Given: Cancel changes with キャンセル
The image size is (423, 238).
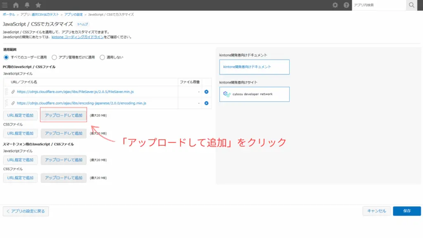Looking at the screenshot, I should (x=376, y=211).
